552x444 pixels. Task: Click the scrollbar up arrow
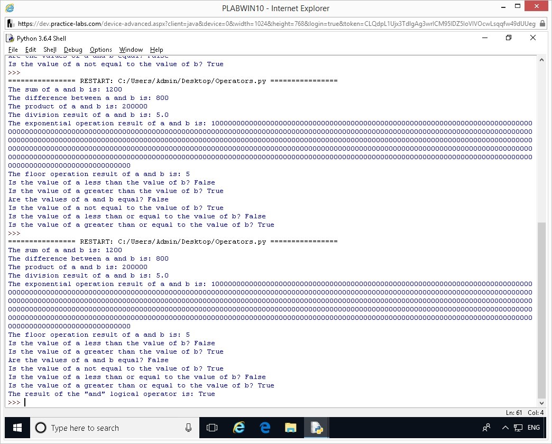pyautogui.click(x=541, y=60)
